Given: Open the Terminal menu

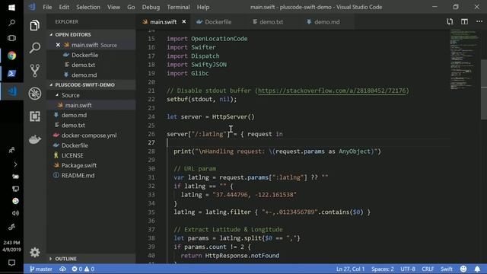Looking at the screenshot, I should (x=178, y=7).
